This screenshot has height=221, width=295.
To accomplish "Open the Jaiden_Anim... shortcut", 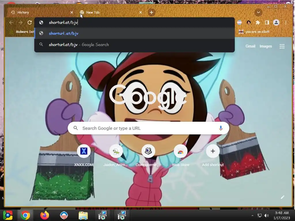I will [x=116, y=156].
